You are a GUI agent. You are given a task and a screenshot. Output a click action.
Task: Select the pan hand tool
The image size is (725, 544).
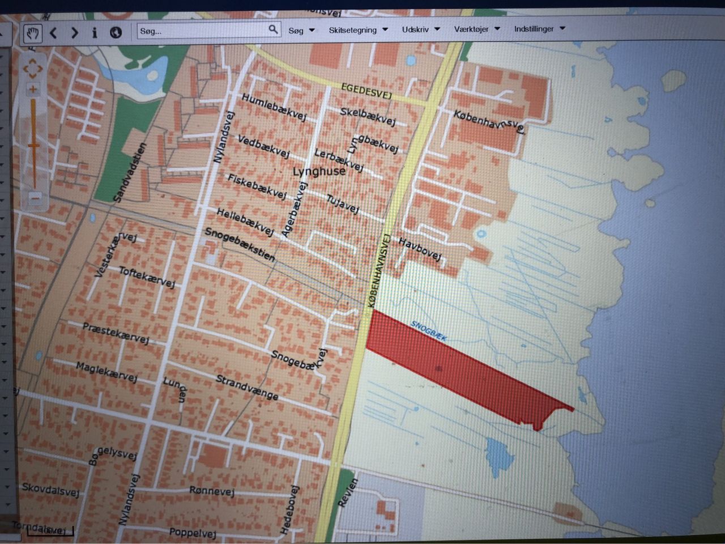click(x=33, y=33)
